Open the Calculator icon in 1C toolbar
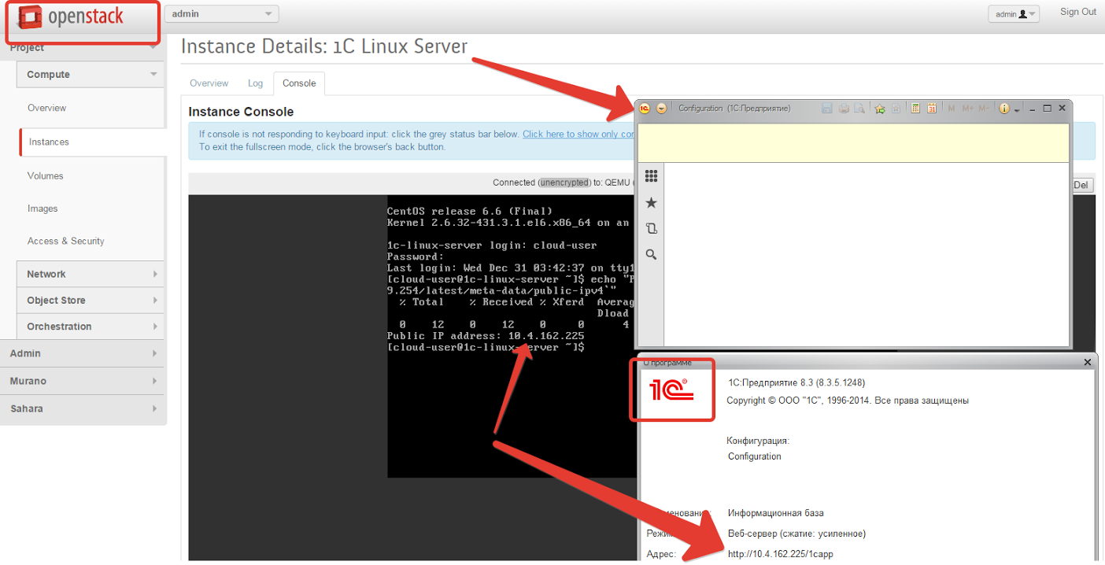 click(915, 109)
